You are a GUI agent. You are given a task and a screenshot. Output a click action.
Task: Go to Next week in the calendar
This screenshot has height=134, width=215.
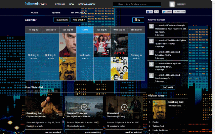point(79,20)
